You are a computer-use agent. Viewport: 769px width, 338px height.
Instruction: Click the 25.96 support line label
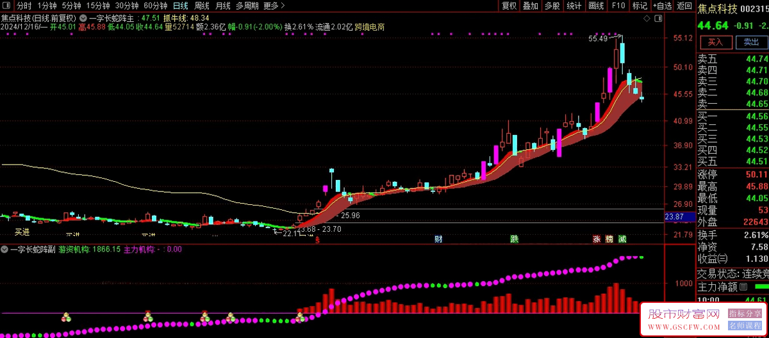(x=351, y=216)
